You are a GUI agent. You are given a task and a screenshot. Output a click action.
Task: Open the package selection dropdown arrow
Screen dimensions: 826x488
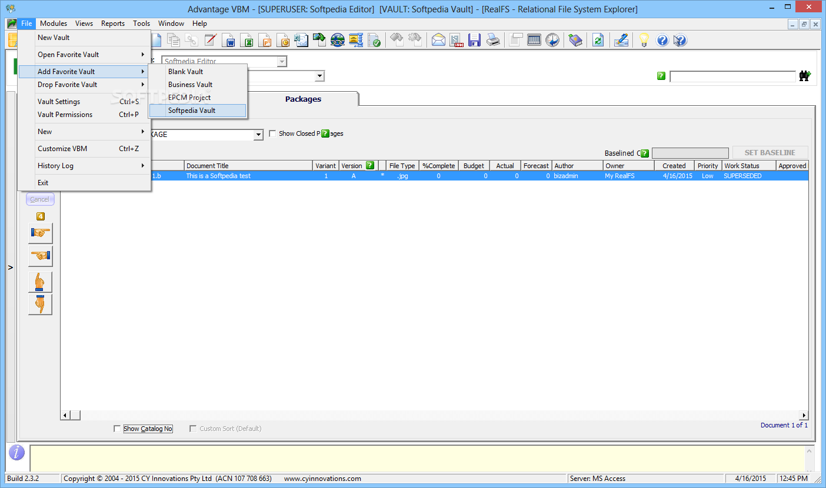coord(258,135)
